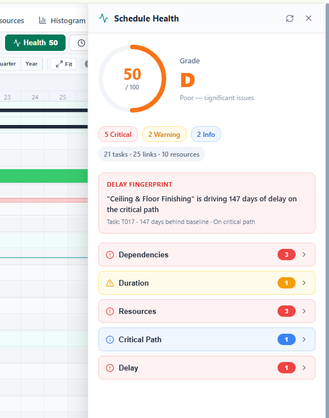This screenshot has height=418, width=329.
Task: Close the Schedule Health panel
Action: click(309, 18)
